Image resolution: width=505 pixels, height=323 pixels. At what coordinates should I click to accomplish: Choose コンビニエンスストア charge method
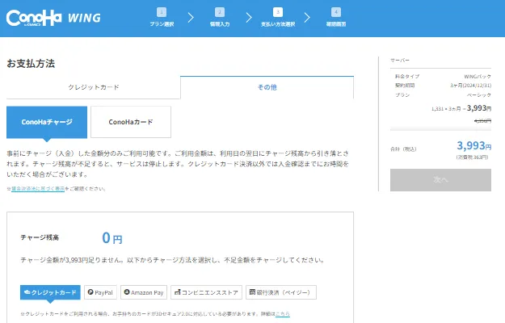(x=207, y=292)
